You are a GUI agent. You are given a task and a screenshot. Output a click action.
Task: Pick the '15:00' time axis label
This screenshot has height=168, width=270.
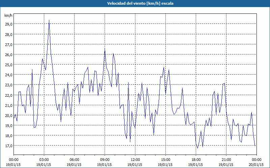tap(165, 160)
